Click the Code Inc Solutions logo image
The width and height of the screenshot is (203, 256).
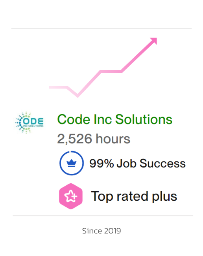(30, 122)
